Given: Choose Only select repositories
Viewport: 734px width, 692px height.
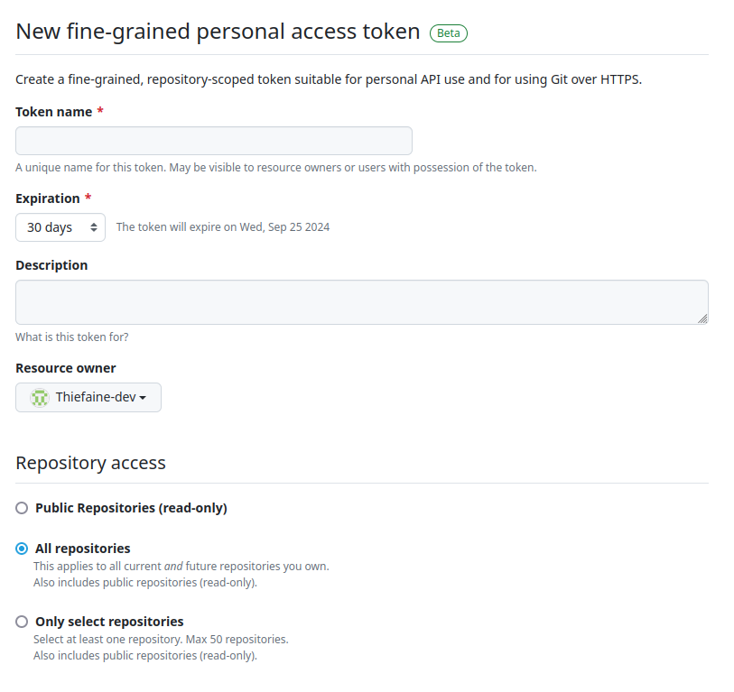Looking at the screenshot, I should (22, 622).
